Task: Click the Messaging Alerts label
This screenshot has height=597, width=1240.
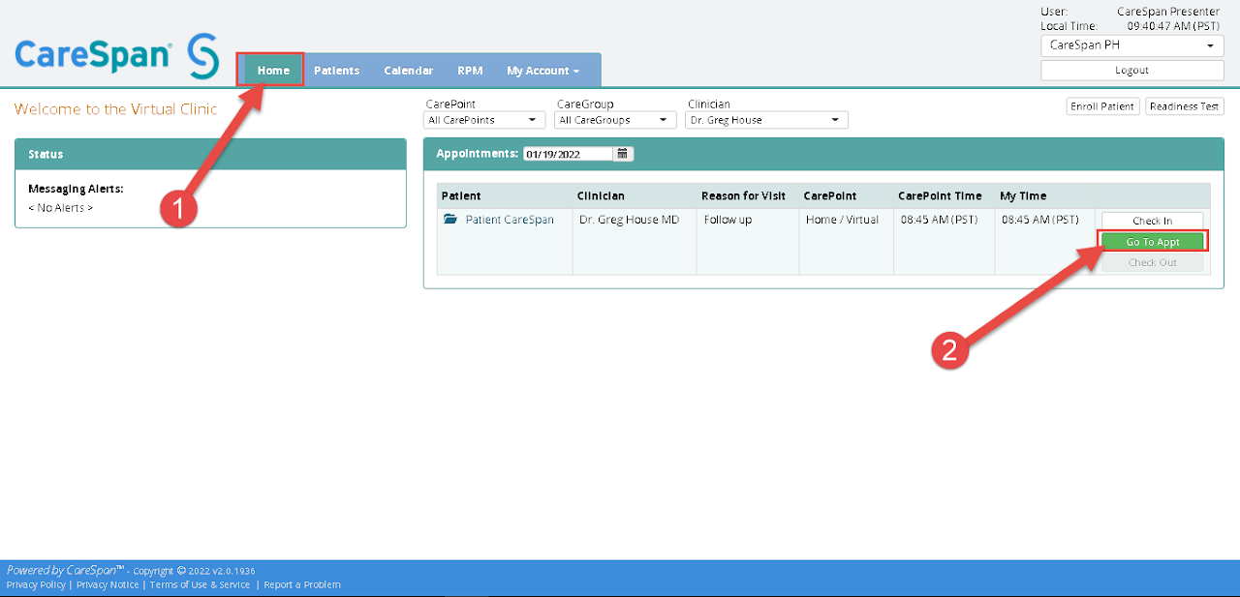Action: pyautogui.click(x=76, y=189)
